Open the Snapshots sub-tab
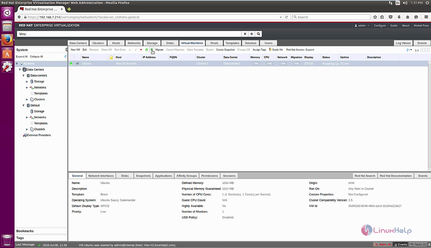The height and width of the screenshot is (248, 431). (x=143, y=176)
